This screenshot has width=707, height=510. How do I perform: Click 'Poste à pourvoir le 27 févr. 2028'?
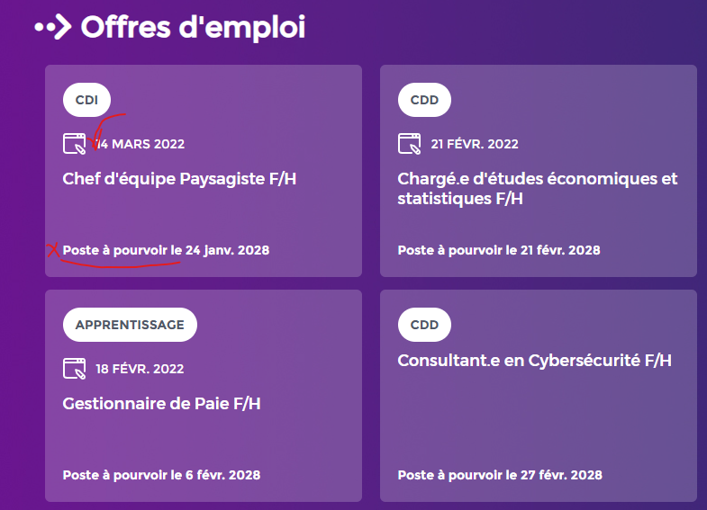coord(500,475)
